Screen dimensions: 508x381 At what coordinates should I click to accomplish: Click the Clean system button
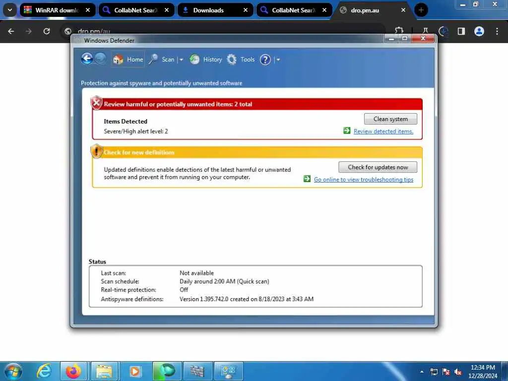390,119
